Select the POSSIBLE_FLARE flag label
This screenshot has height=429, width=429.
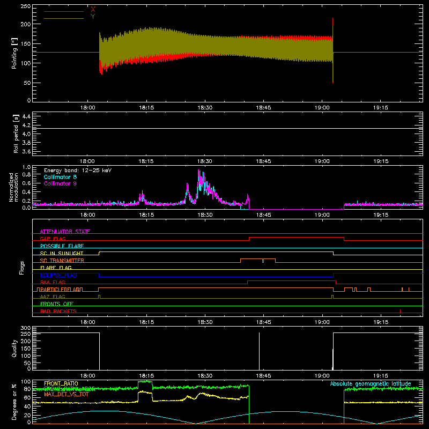(x=62, y=246)
